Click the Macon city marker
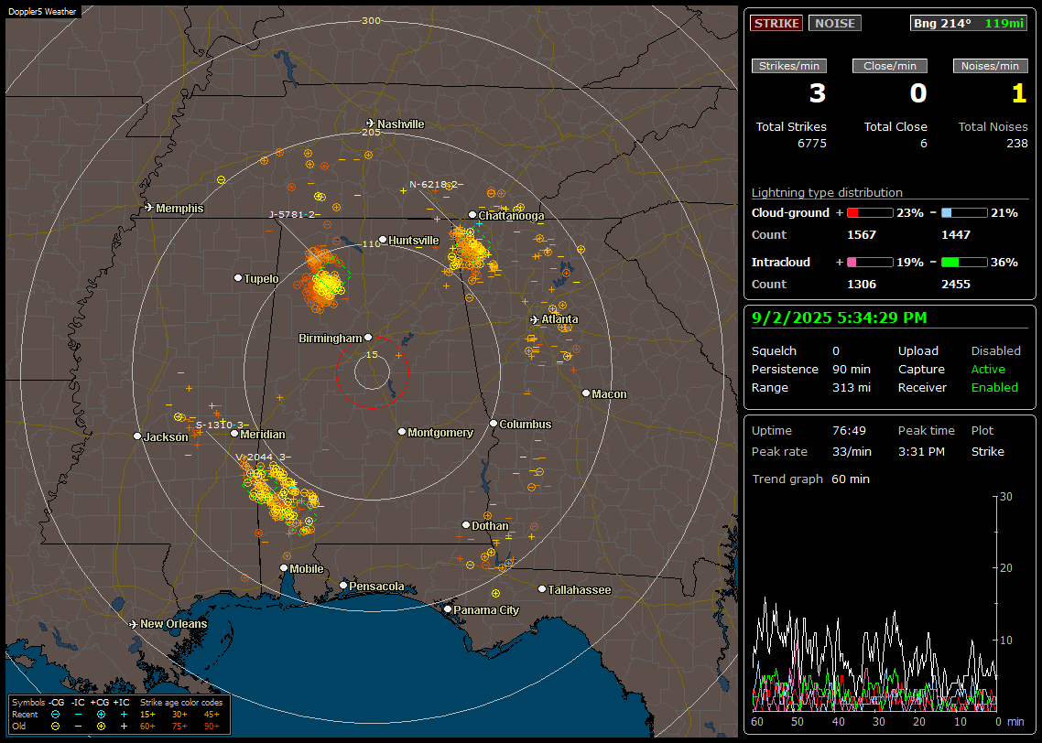 (x=585, y=393)
